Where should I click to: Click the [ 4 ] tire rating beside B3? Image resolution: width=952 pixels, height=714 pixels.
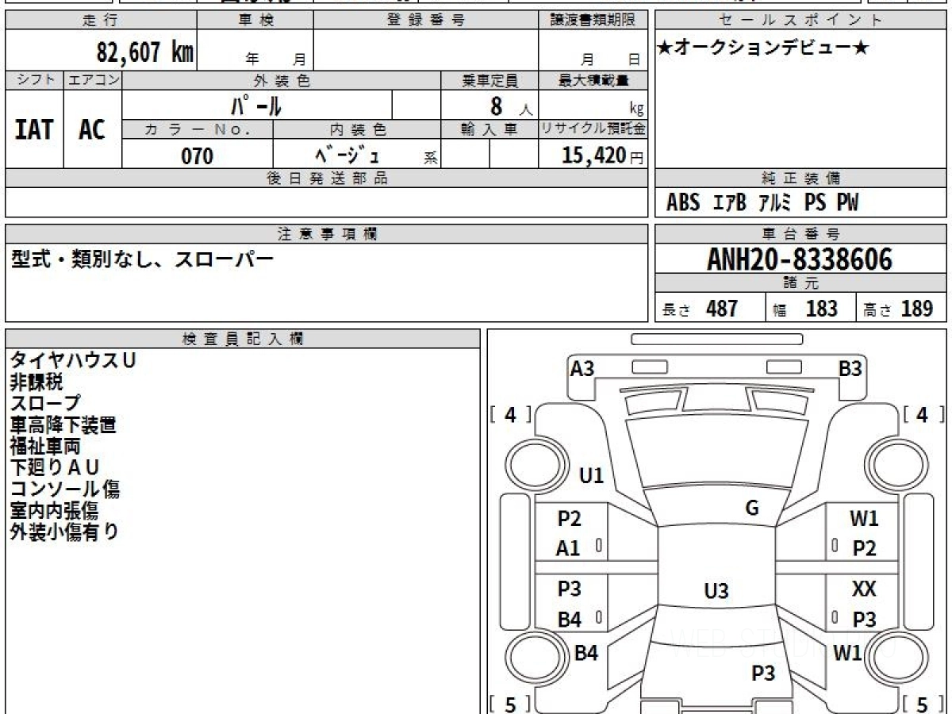923,415
